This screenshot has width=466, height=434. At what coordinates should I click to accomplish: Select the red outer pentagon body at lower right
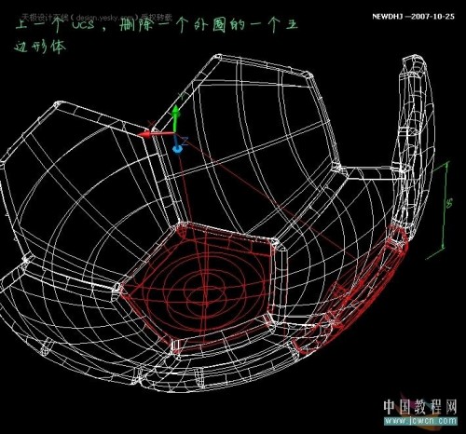pos(351,291)
